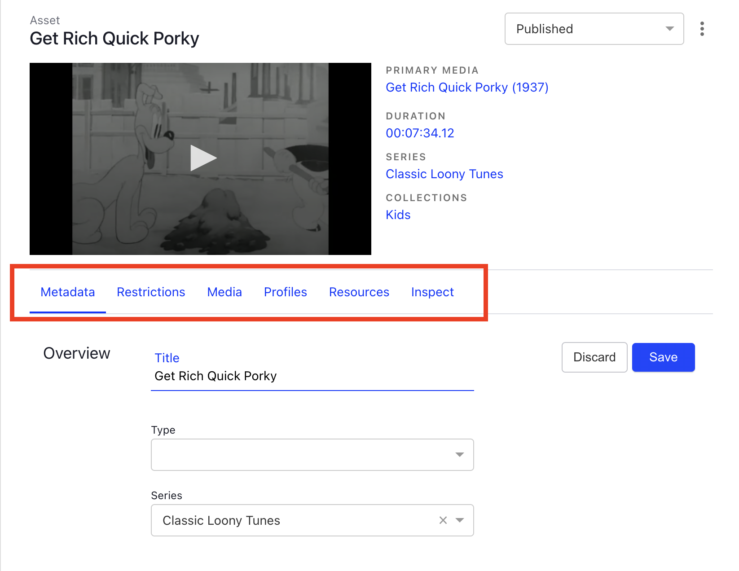
Task: Open the Media tab
Action: pos(224,292)
